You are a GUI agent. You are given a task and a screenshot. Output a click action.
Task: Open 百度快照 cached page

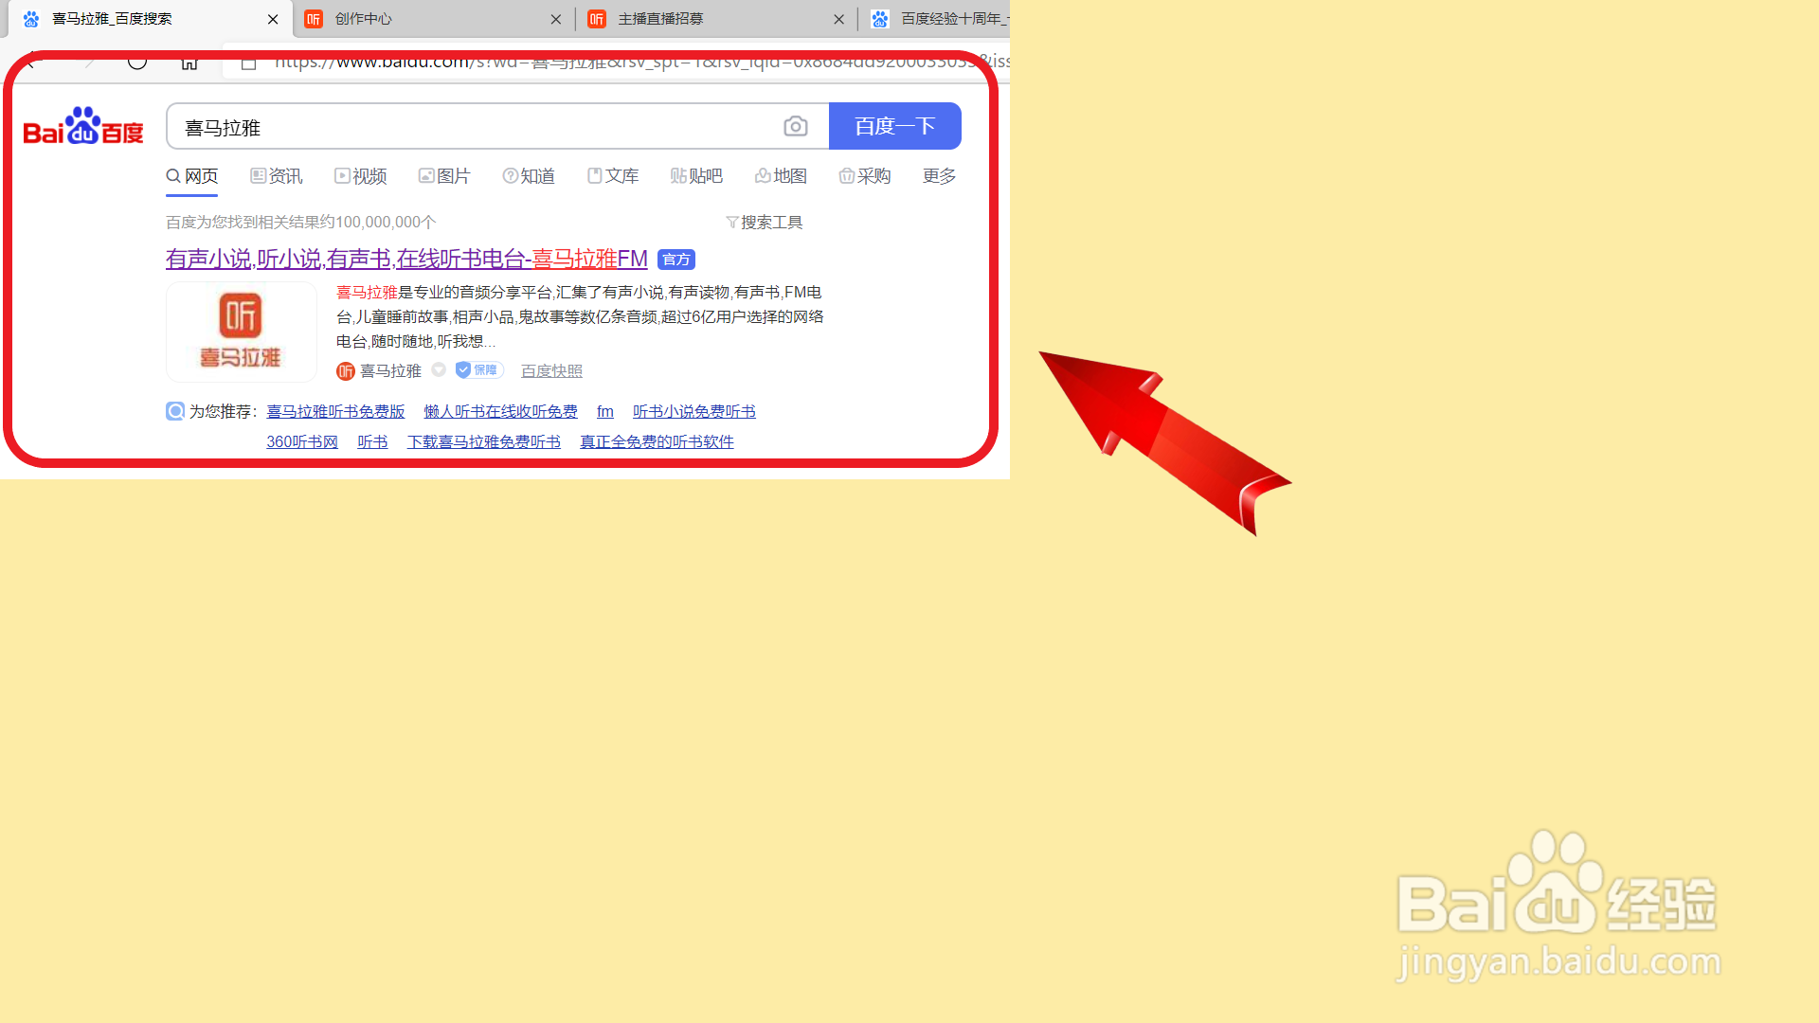point(551,371)
